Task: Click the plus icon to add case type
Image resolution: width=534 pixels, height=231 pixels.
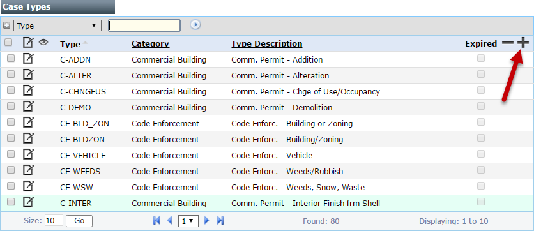Action: pos(523,43)
